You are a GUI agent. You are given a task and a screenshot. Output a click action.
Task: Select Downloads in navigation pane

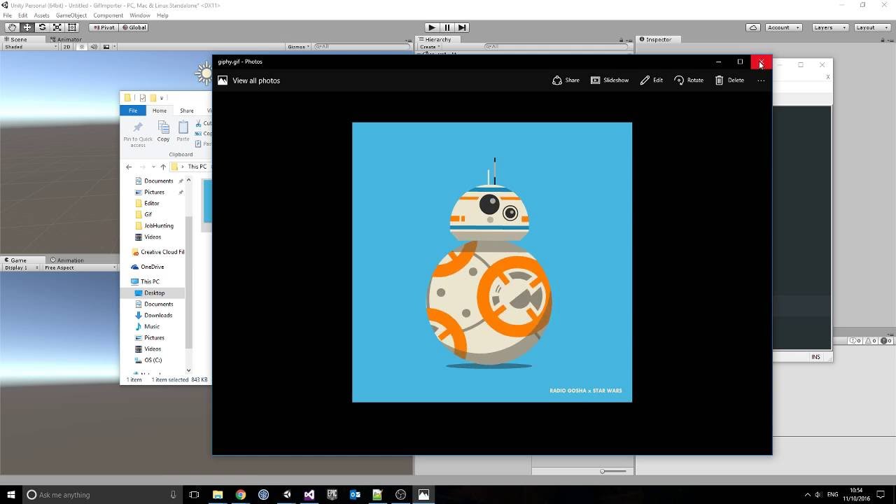tap(153, 315)
